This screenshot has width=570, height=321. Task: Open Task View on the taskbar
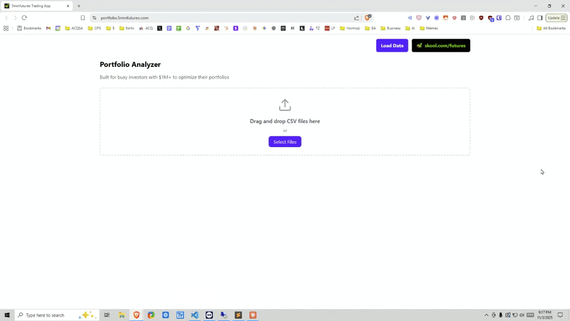pos(107,315)
